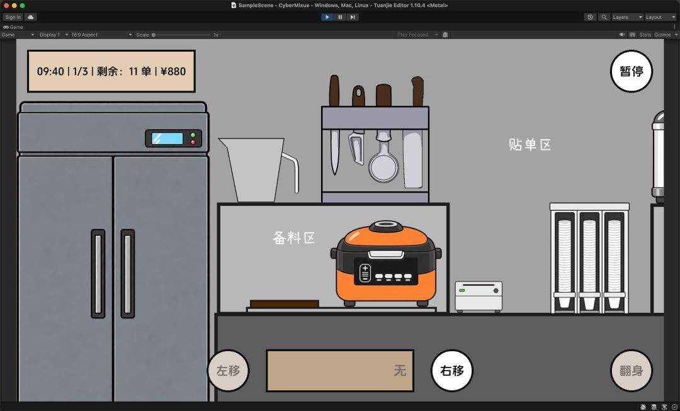The width and height of the screenshot is (680, 411).
Task: Click the 暂停 pause button in game
Action: (631, 71)
